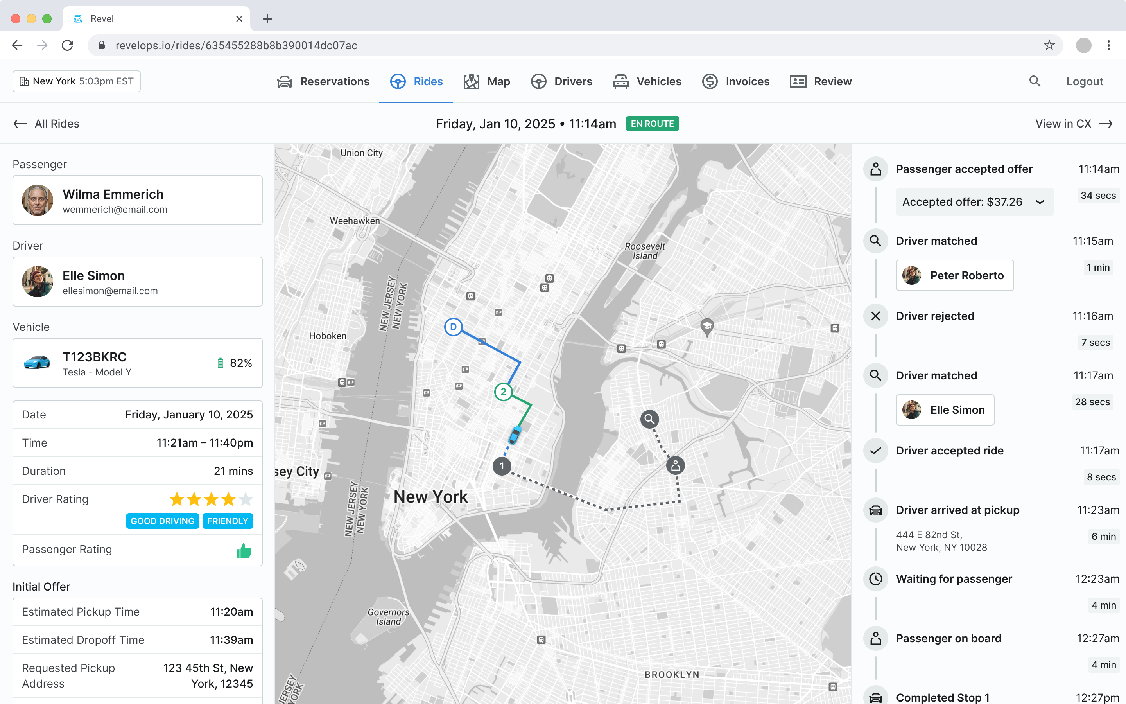Click the driver 'D' waypoint marker
Viewport: 1126px width, 704px height.
click(x=453, y=327)
